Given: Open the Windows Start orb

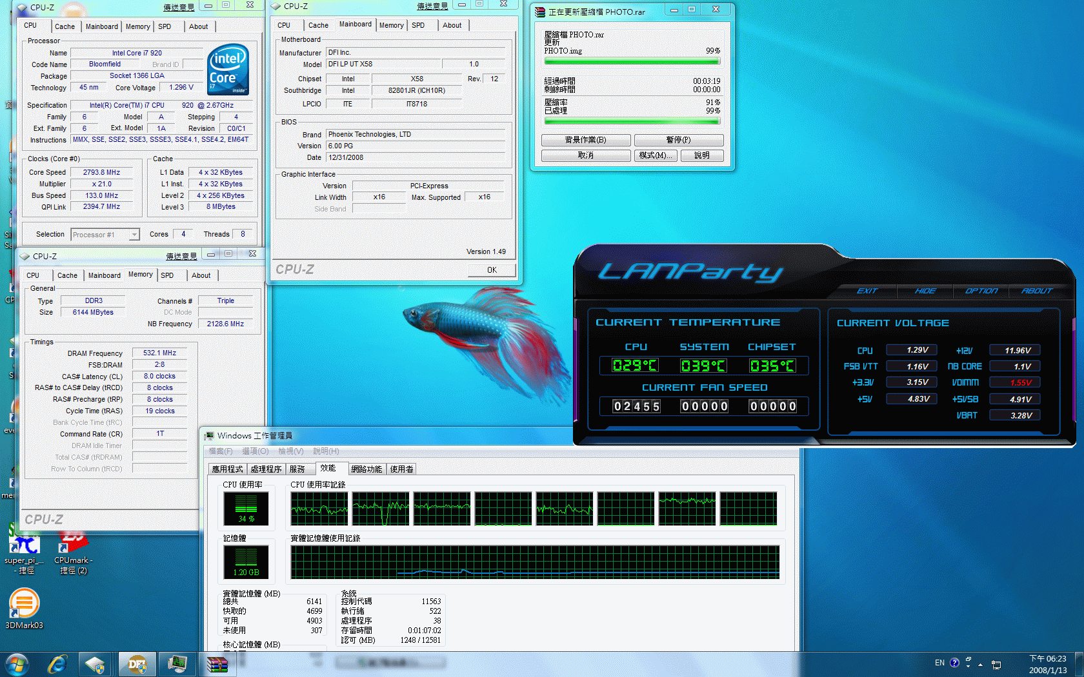Looking at the screenshot, I should (x=17, y=664).
